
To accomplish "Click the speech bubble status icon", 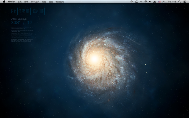I will (x=137, y=2).
